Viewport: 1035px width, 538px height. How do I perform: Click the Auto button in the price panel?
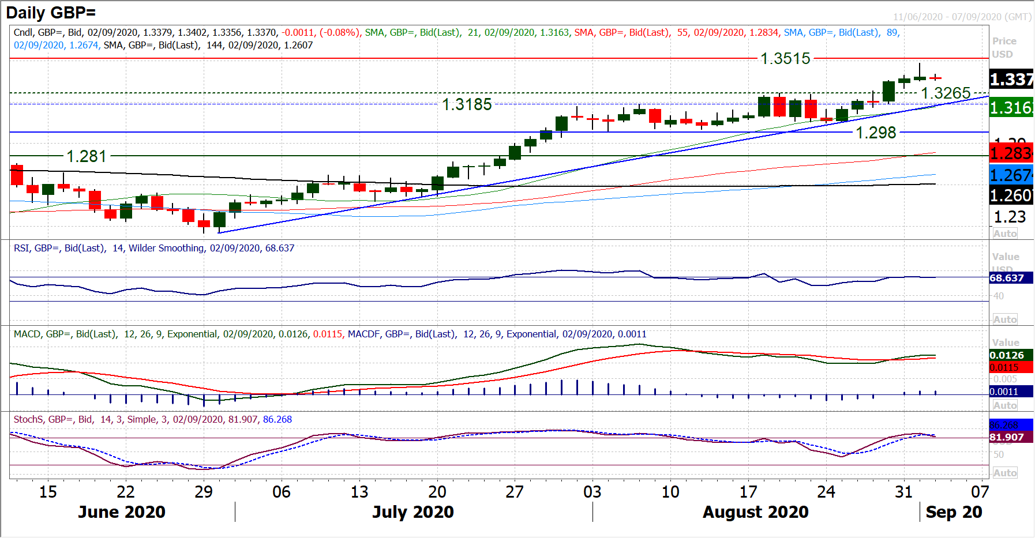(x=1004, y=234)
